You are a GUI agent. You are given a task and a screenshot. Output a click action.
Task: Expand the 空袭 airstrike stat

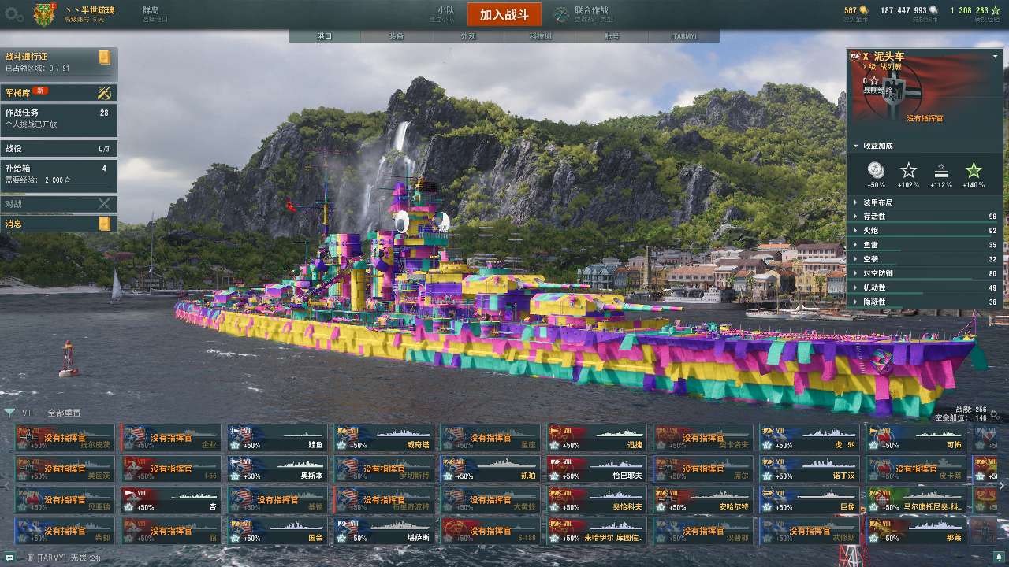click(x=925, y=259)
